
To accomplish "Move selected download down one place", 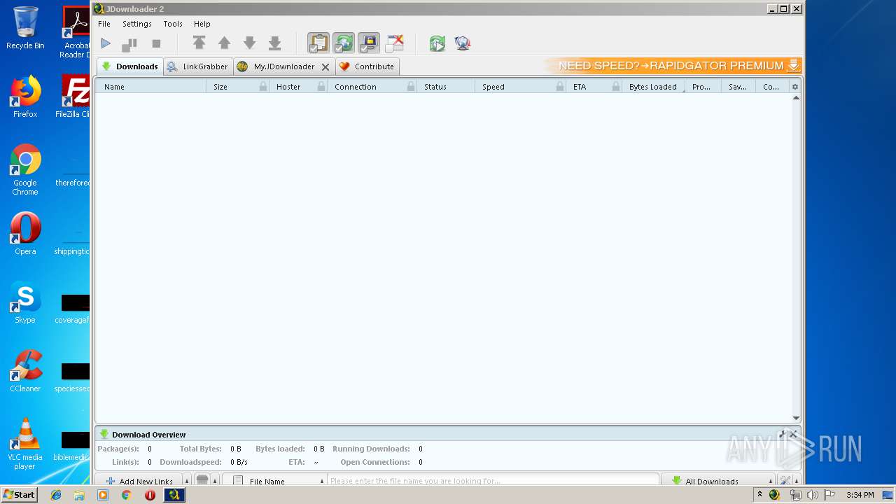I will [x=249, y=43].
